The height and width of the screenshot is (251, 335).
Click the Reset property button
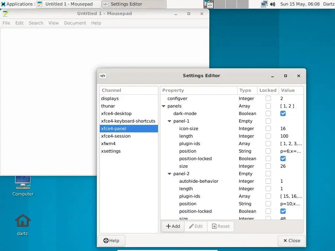tap(220, 226)
